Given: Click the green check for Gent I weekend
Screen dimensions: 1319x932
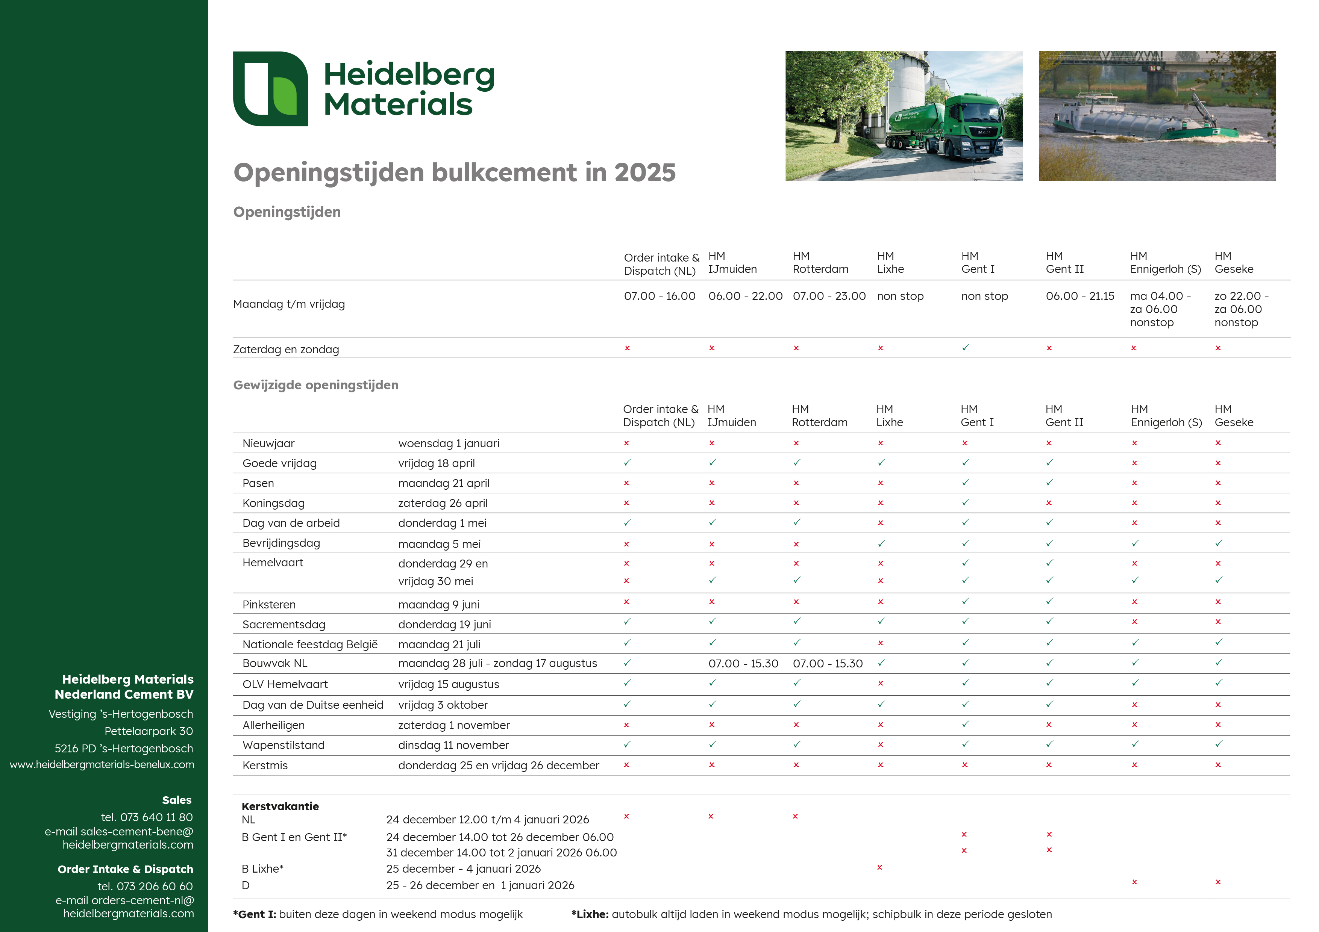Looking at the screenshot, I should point(965,348).
